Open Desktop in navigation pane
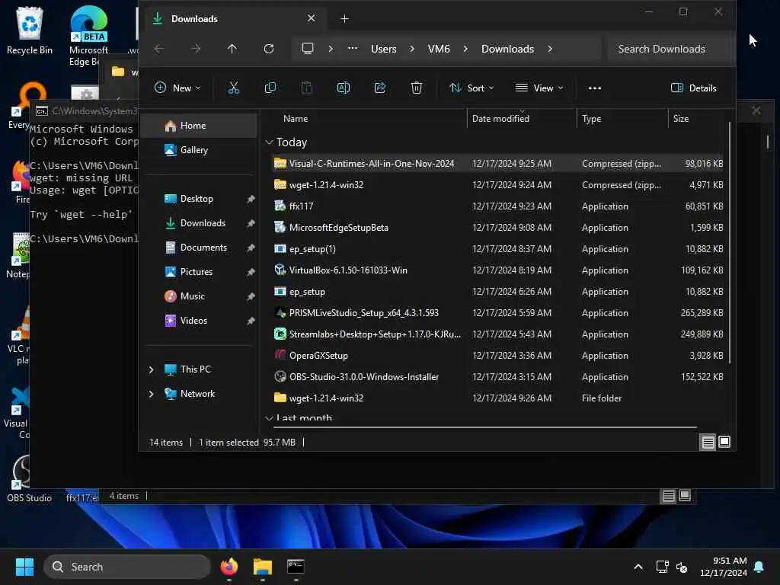This screenshot has height=585, width=780. pos(199,199)
